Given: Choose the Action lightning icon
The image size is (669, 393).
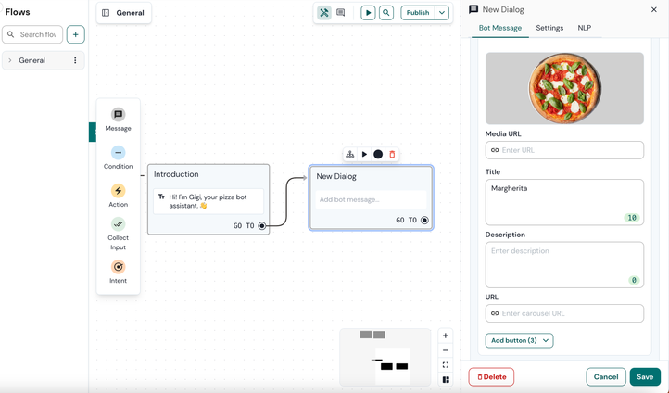Looking at the screenshot, I should point(118,191).
